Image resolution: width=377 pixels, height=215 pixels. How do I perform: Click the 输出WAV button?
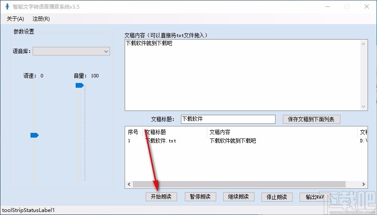point(315,197)
